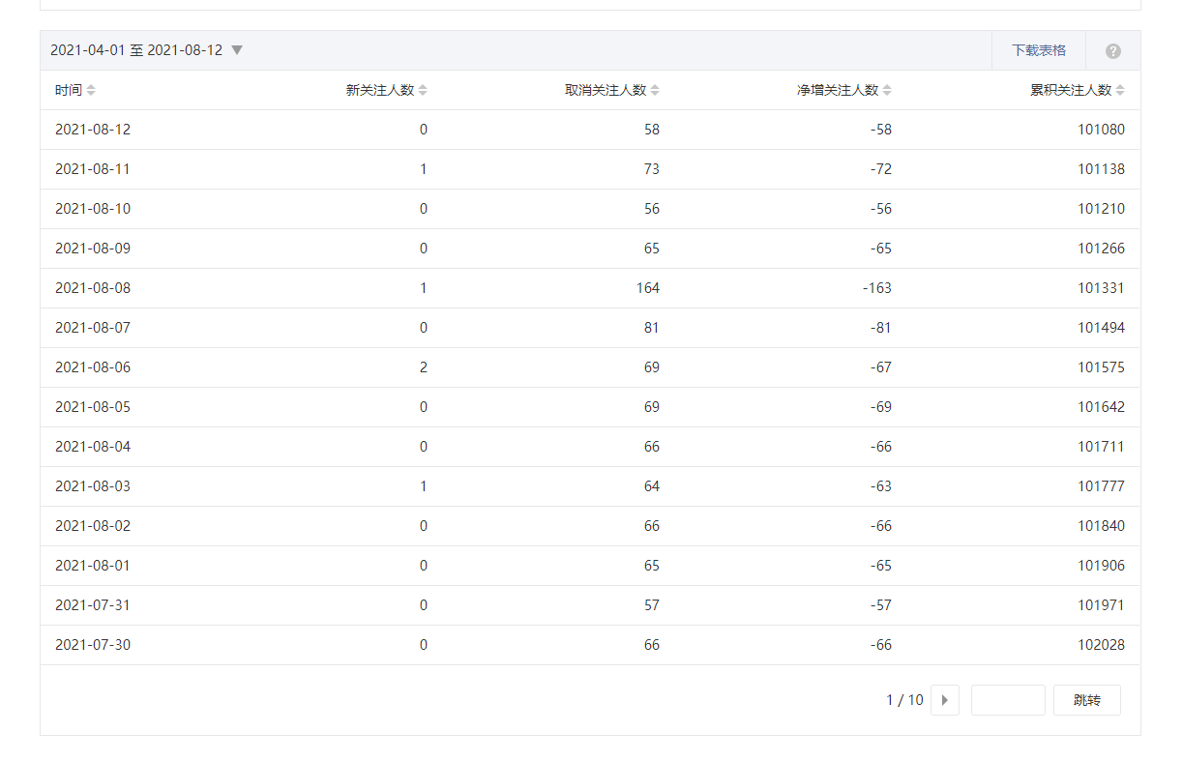Image resolution: width=1183 pixels, height=762 pixels.
Task: Click the 2021-04-01 至 2021-08-12 date range text
Action: tap(136, 50)
